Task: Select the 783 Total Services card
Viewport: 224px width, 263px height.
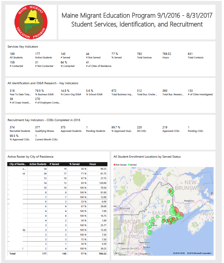Action: tap(144, 56)
